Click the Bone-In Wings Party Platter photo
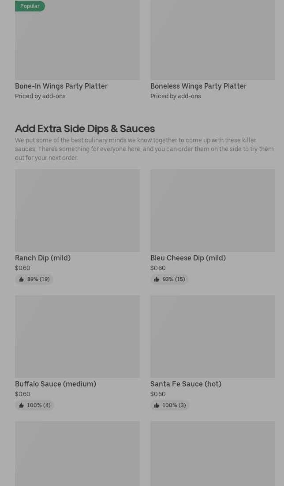The width and height of the screenshot is (284, 486). coord(77,40)
